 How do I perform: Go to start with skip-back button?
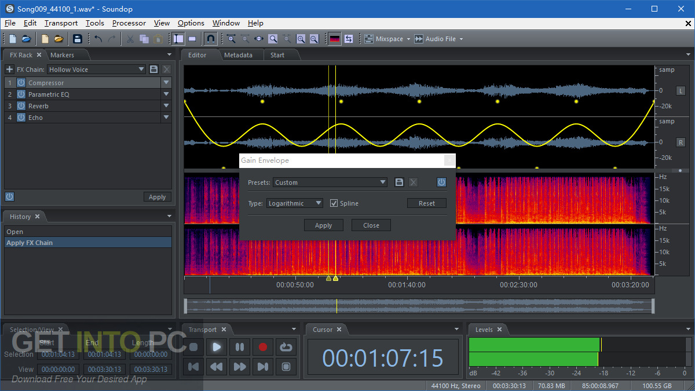pyautogui.click(x=193, y=367)
